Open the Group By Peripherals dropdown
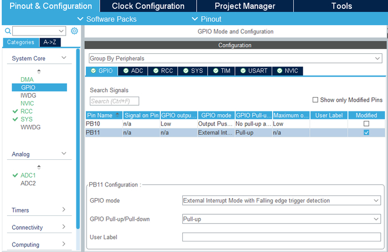 (x=235, y=58)
